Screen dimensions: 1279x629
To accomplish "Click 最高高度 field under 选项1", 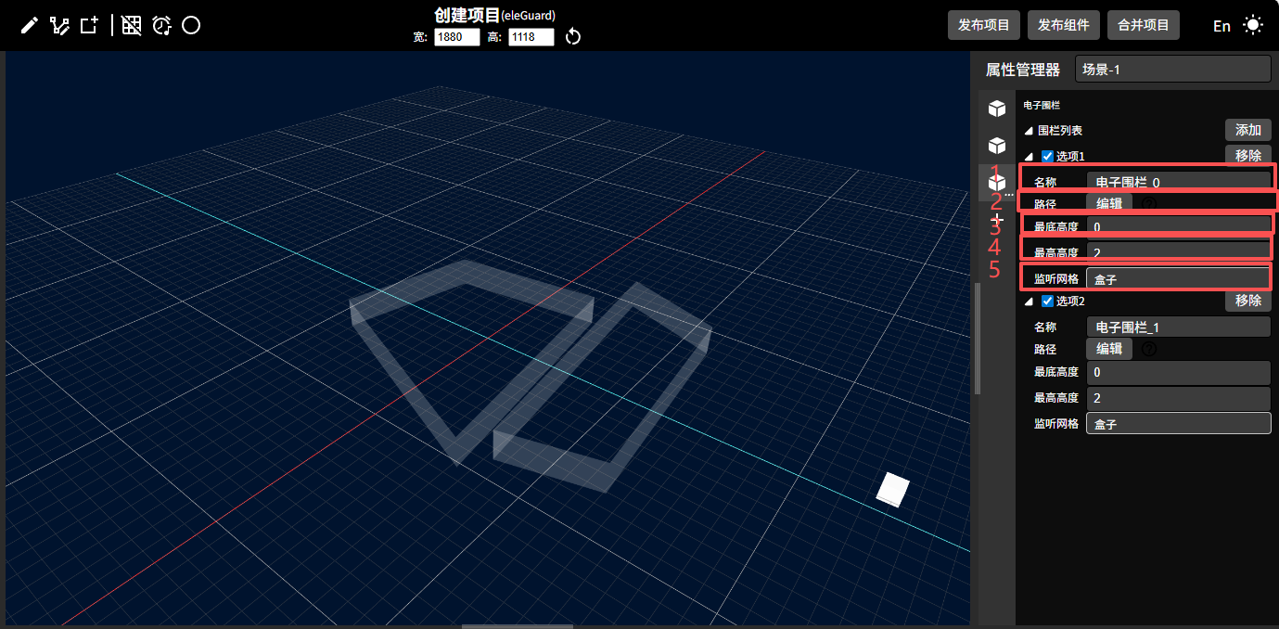I will [x=1178, y=252].
